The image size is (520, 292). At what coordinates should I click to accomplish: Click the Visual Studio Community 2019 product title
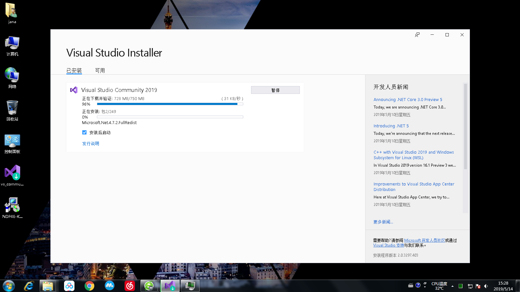point(119,90)
